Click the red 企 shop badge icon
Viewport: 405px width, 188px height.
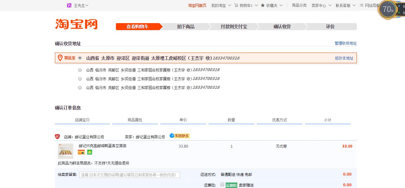[57, 137]
